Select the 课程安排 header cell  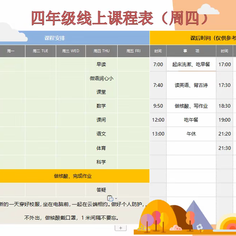(75, 38)
